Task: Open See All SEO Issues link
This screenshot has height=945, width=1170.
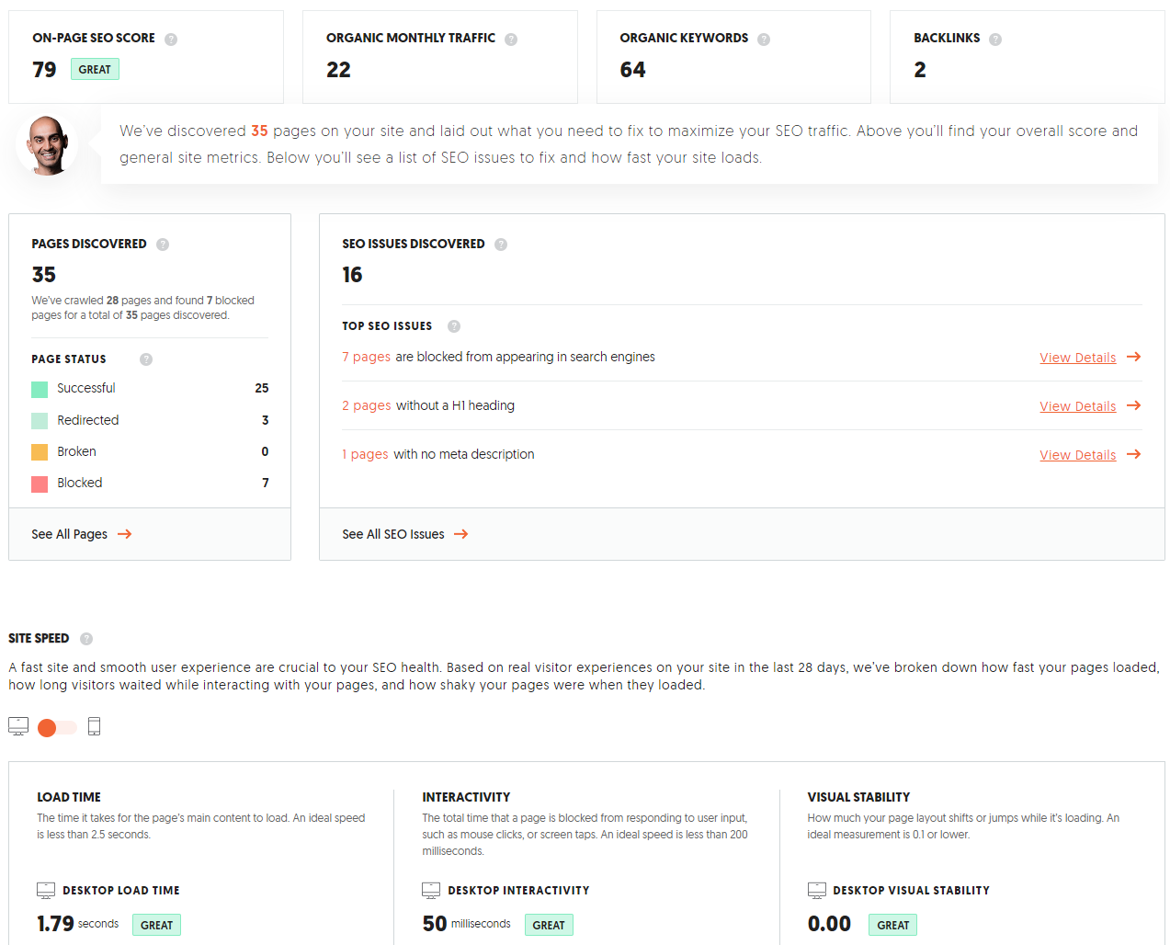Action: [405, 534]
